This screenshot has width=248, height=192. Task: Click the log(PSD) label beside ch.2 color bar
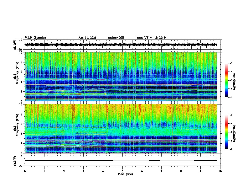[234, 133]
